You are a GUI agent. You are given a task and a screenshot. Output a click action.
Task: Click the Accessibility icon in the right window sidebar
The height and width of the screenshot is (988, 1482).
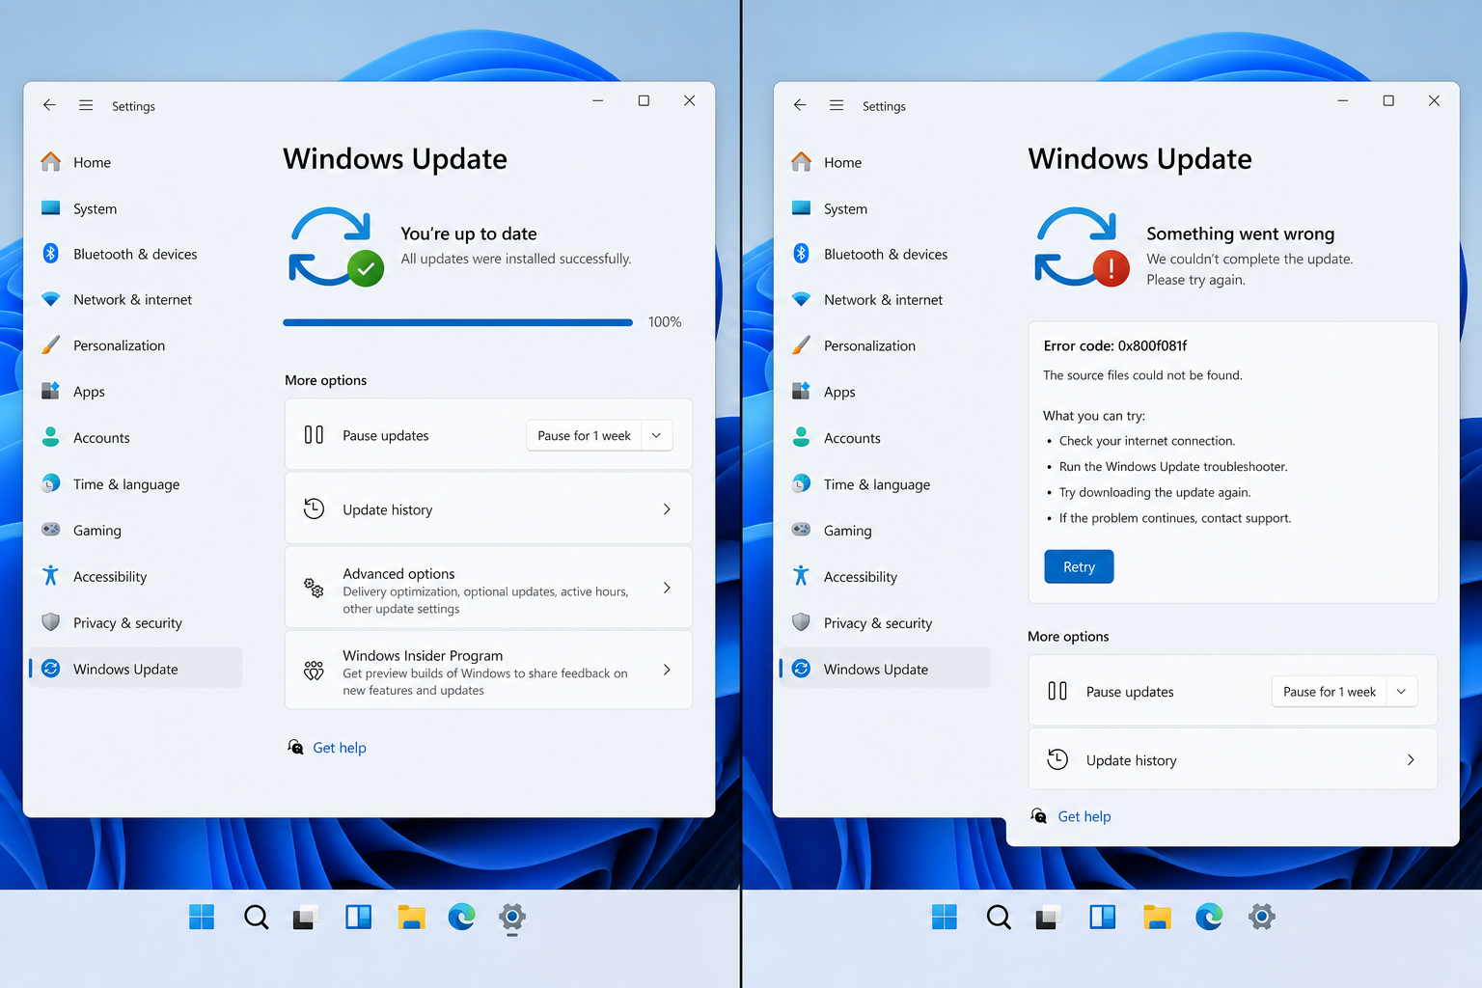(x=801, y=576)
